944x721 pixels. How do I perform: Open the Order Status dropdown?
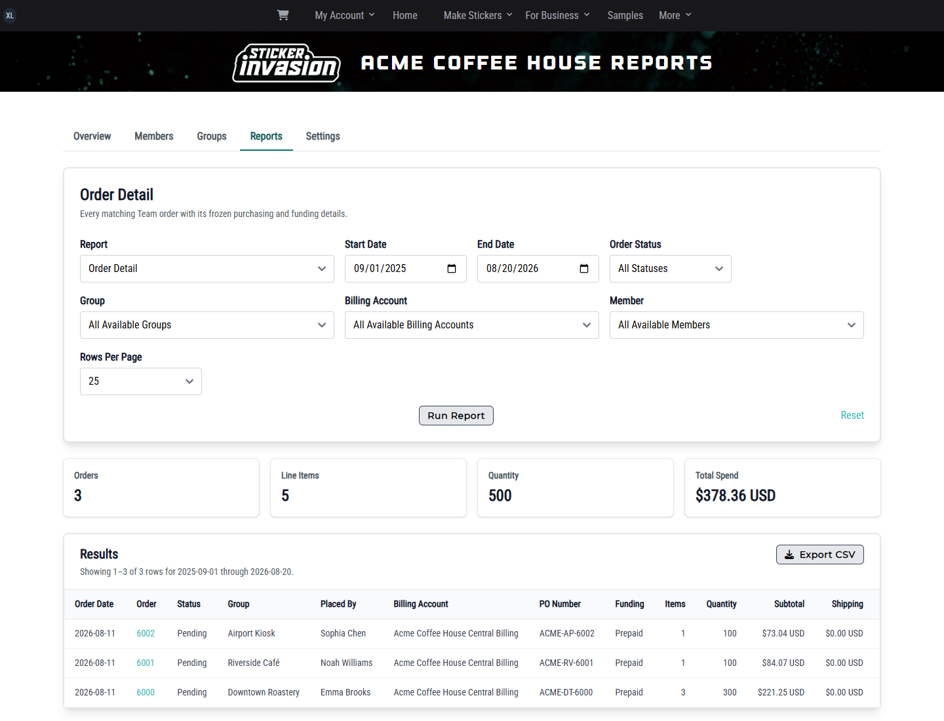[x=671, y=269]
